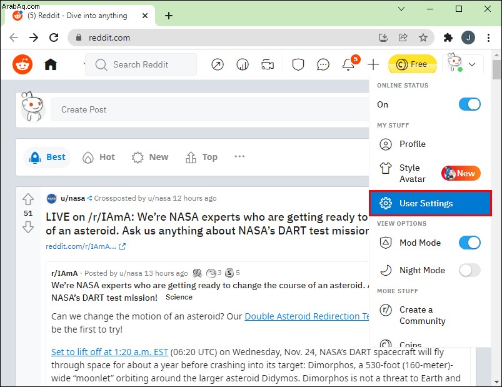
Task: Click the browser Back arrow
Action: coord(14,38)
